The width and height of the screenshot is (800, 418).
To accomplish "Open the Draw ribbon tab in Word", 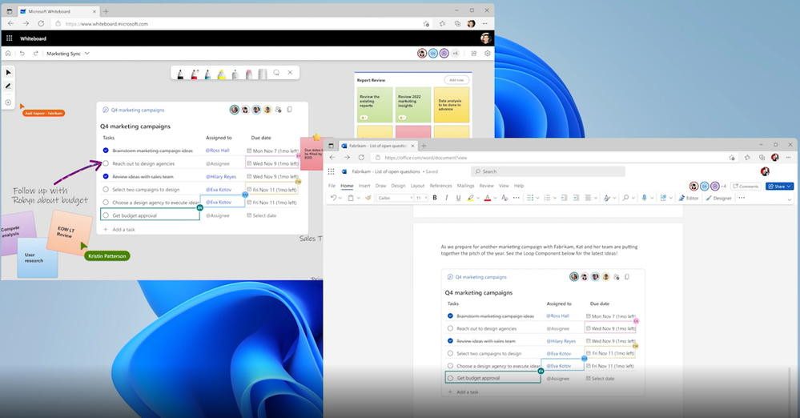I will [380, 186].
